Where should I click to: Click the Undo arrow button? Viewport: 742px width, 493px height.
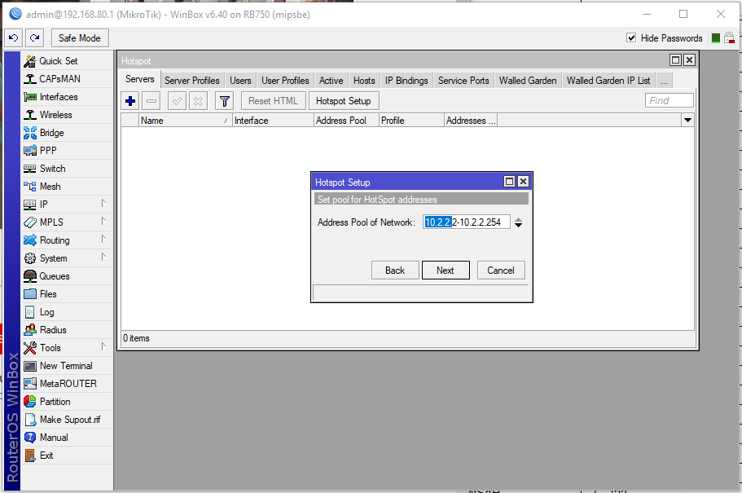pos(13,37)
